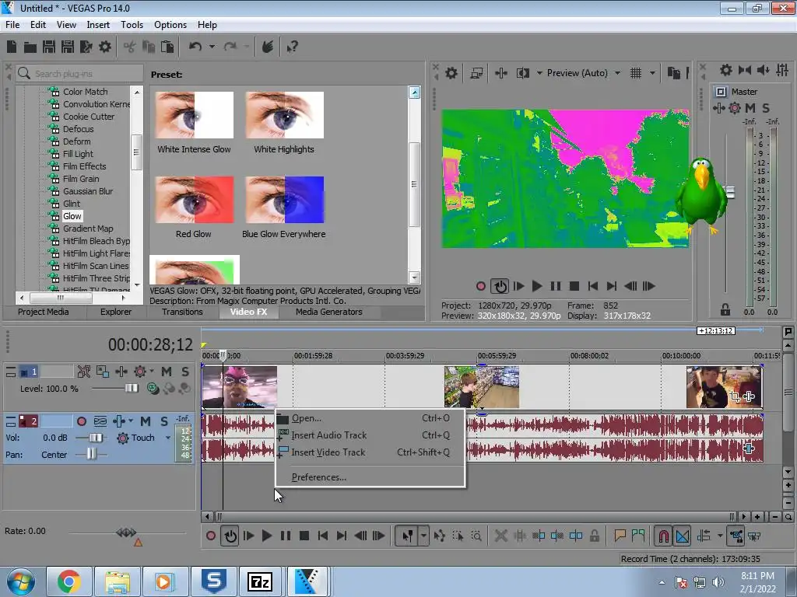Viewport: 797px width, 597px height.
Task: Toggle Enable Snapping magnet button
Action: pos(663,536)
